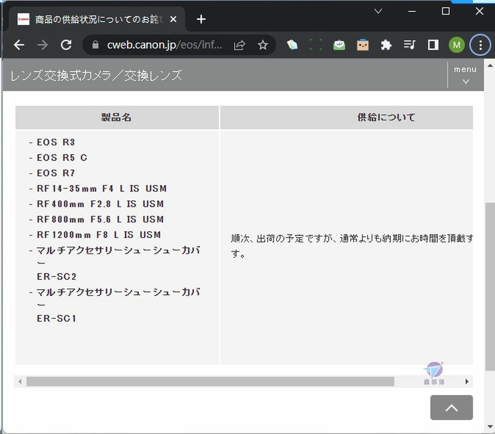
Task: Go back to the previous page
Action: click(19, 45)
